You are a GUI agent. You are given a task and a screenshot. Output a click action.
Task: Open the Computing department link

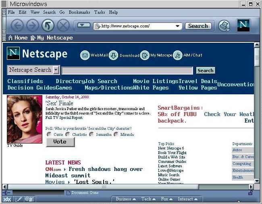coord(242,164)
